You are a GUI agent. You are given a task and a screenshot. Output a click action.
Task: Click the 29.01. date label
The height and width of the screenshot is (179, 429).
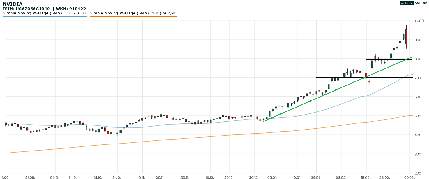tap(316, 178)
